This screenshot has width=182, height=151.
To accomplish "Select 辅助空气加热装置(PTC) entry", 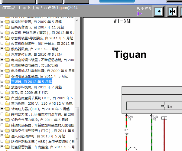I will tap(43, 131).
